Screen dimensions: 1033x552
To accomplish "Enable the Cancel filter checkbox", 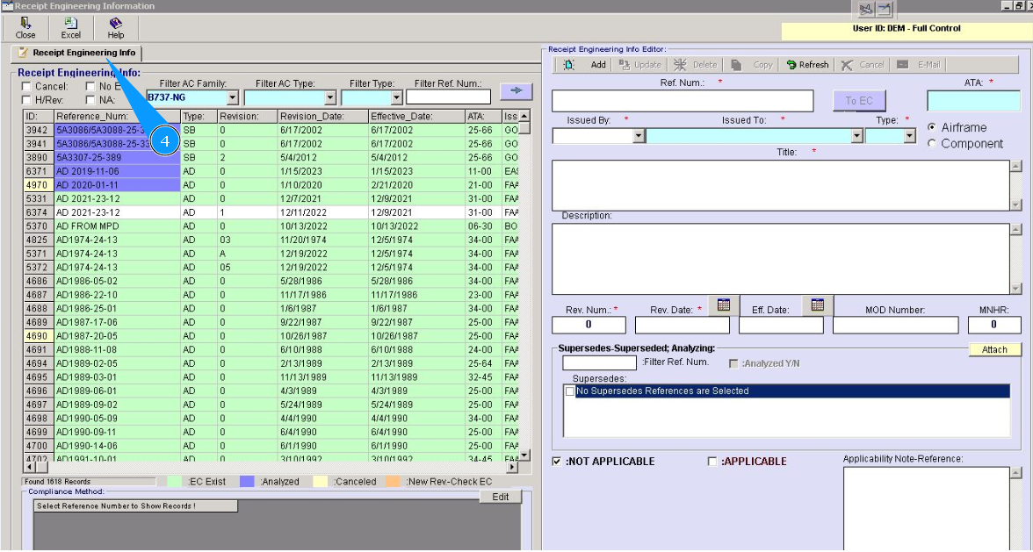I will click(26, 87).
